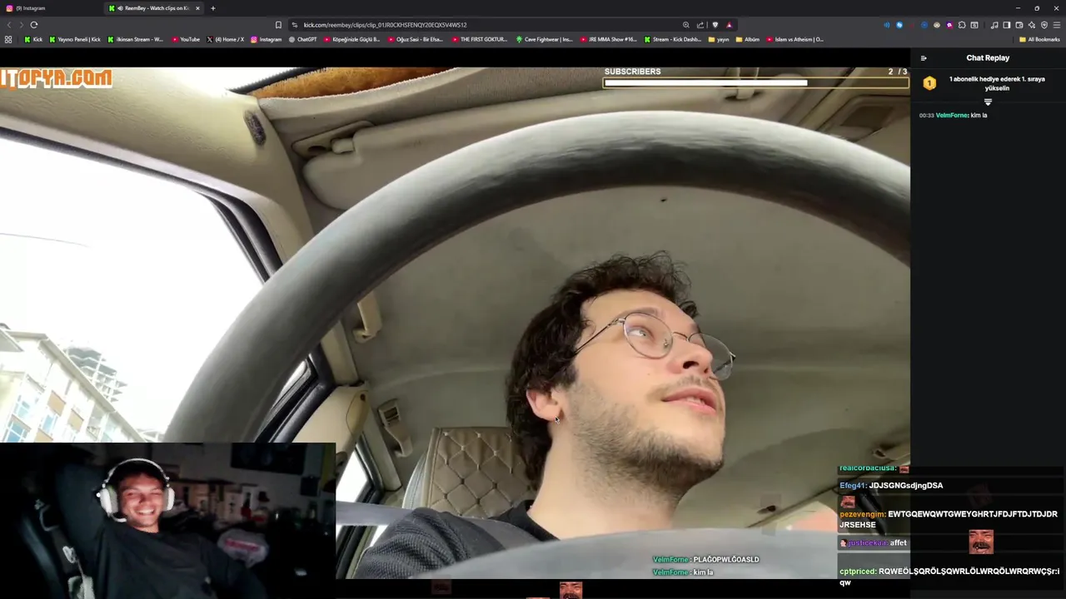This screenshot has width=1066, height=599.
Task: Go back to previous page
Action: 9,25
